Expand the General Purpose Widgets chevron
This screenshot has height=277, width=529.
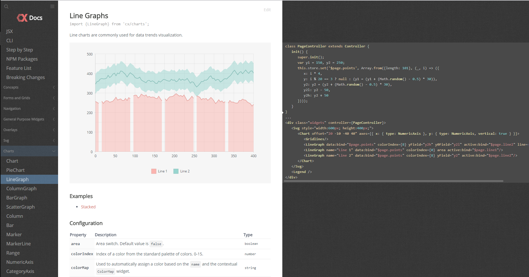(54, 119)
